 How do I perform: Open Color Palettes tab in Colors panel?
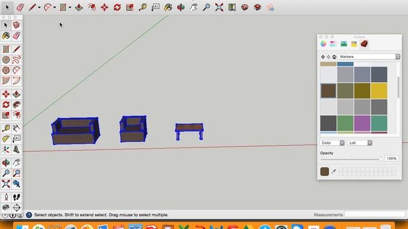point(344,44)
